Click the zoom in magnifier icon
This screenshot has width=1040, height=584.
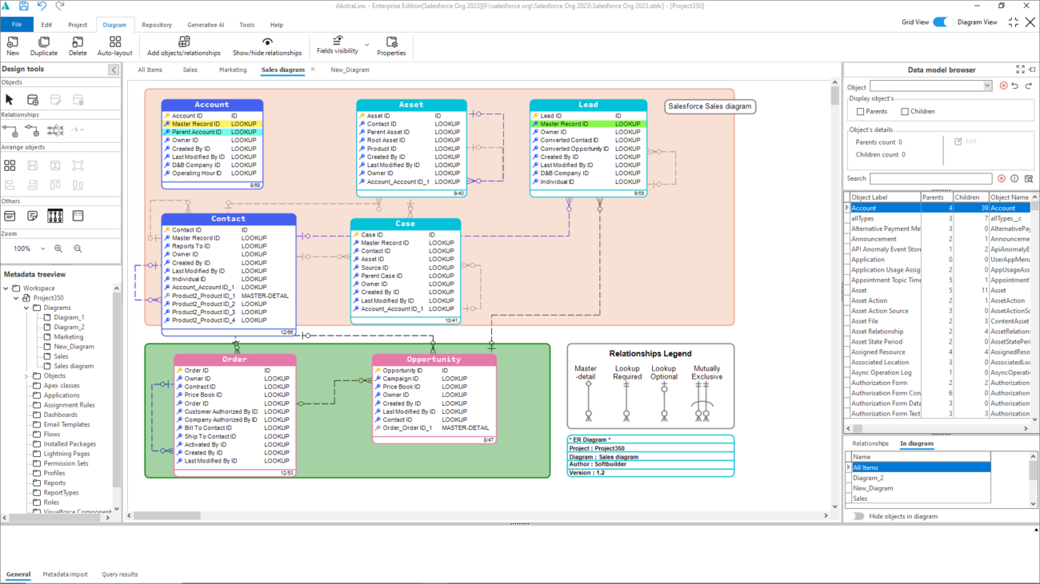(58, 248)
